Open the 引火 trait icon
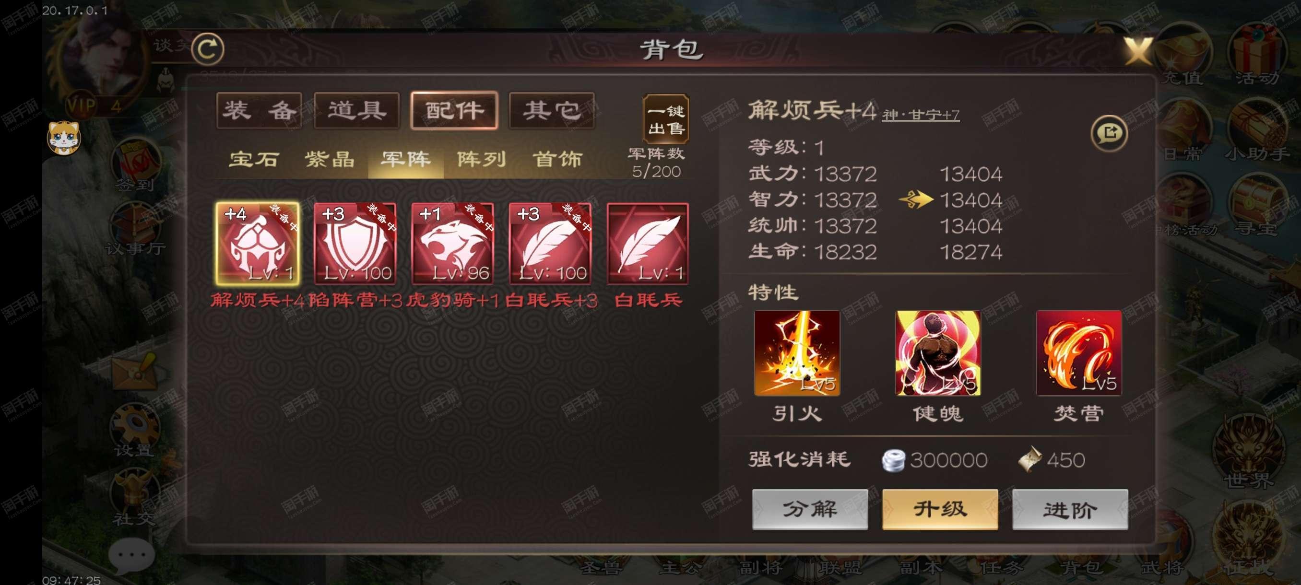1301x585 pixels. [797, 353]
